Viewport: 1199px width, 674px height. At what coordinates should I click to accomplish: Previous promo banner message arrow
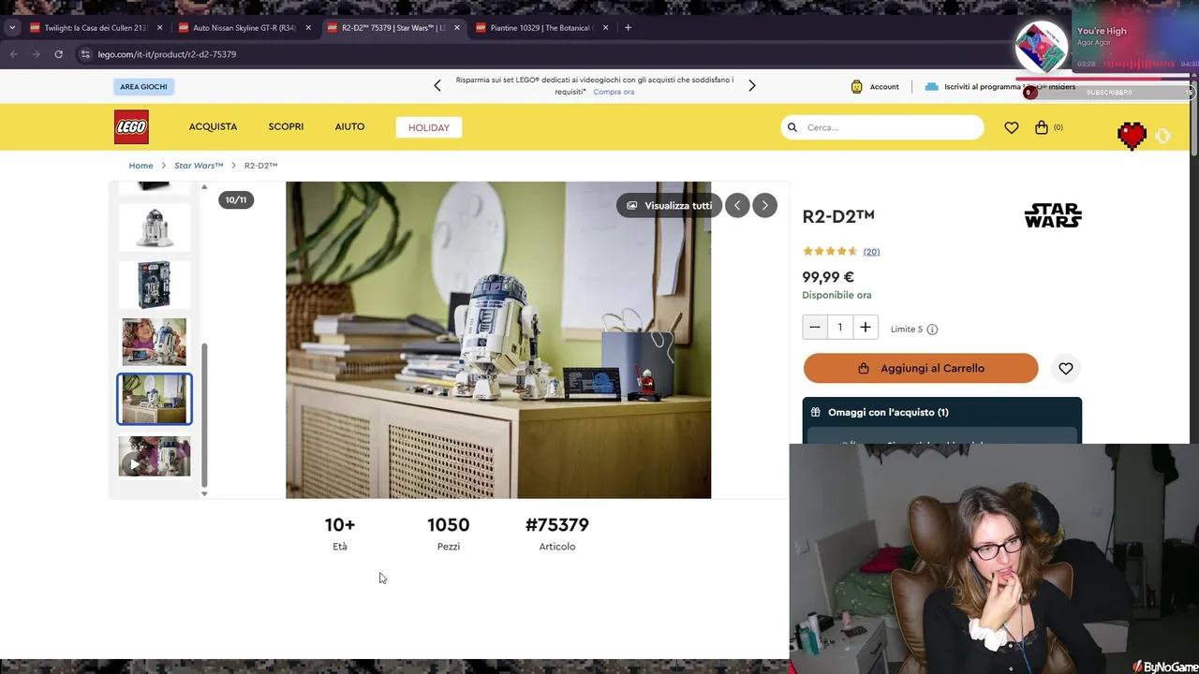pos(437,86)
